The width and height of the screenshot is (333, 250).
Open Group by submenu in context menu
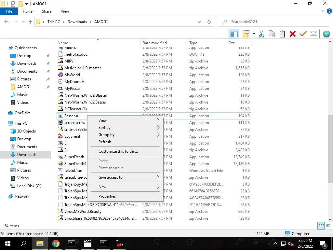point(125,135)
